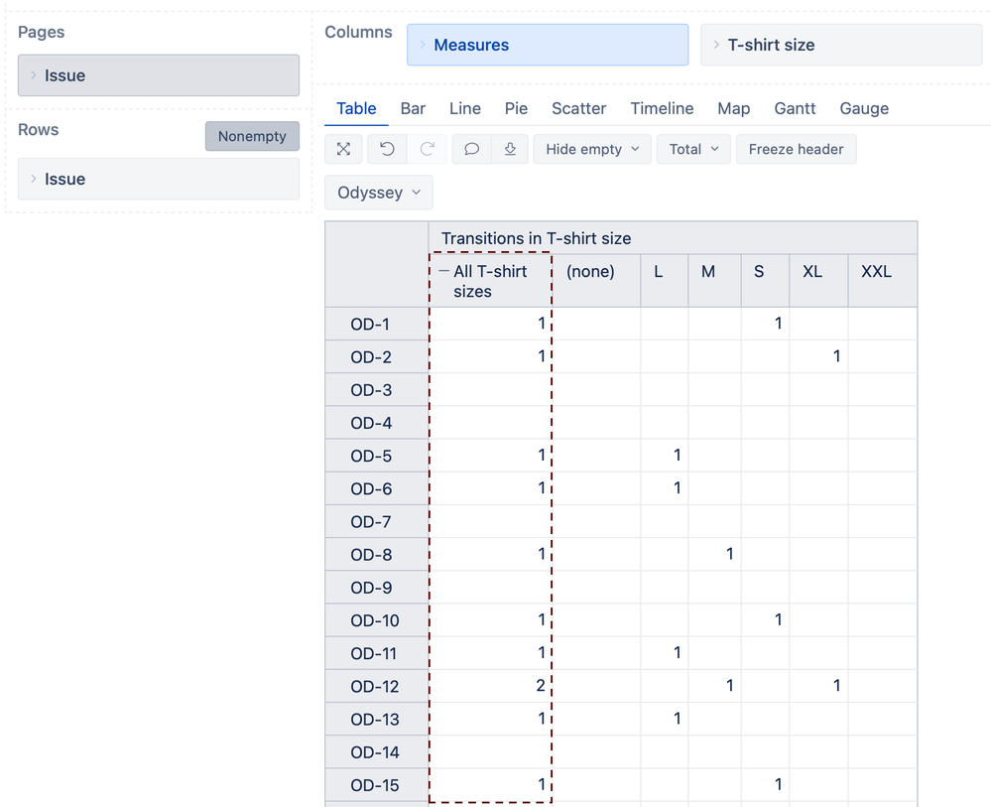Expand the Measures chip in Columns
Screen dimensions: 991x807
(x=421, y=45)
